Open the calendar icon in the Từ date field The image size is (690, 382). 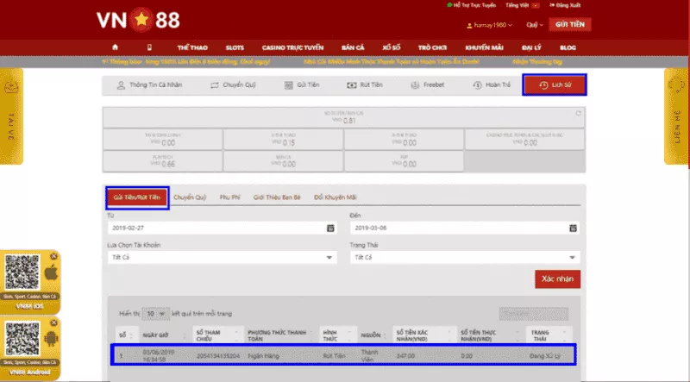(x=330, y=228)
